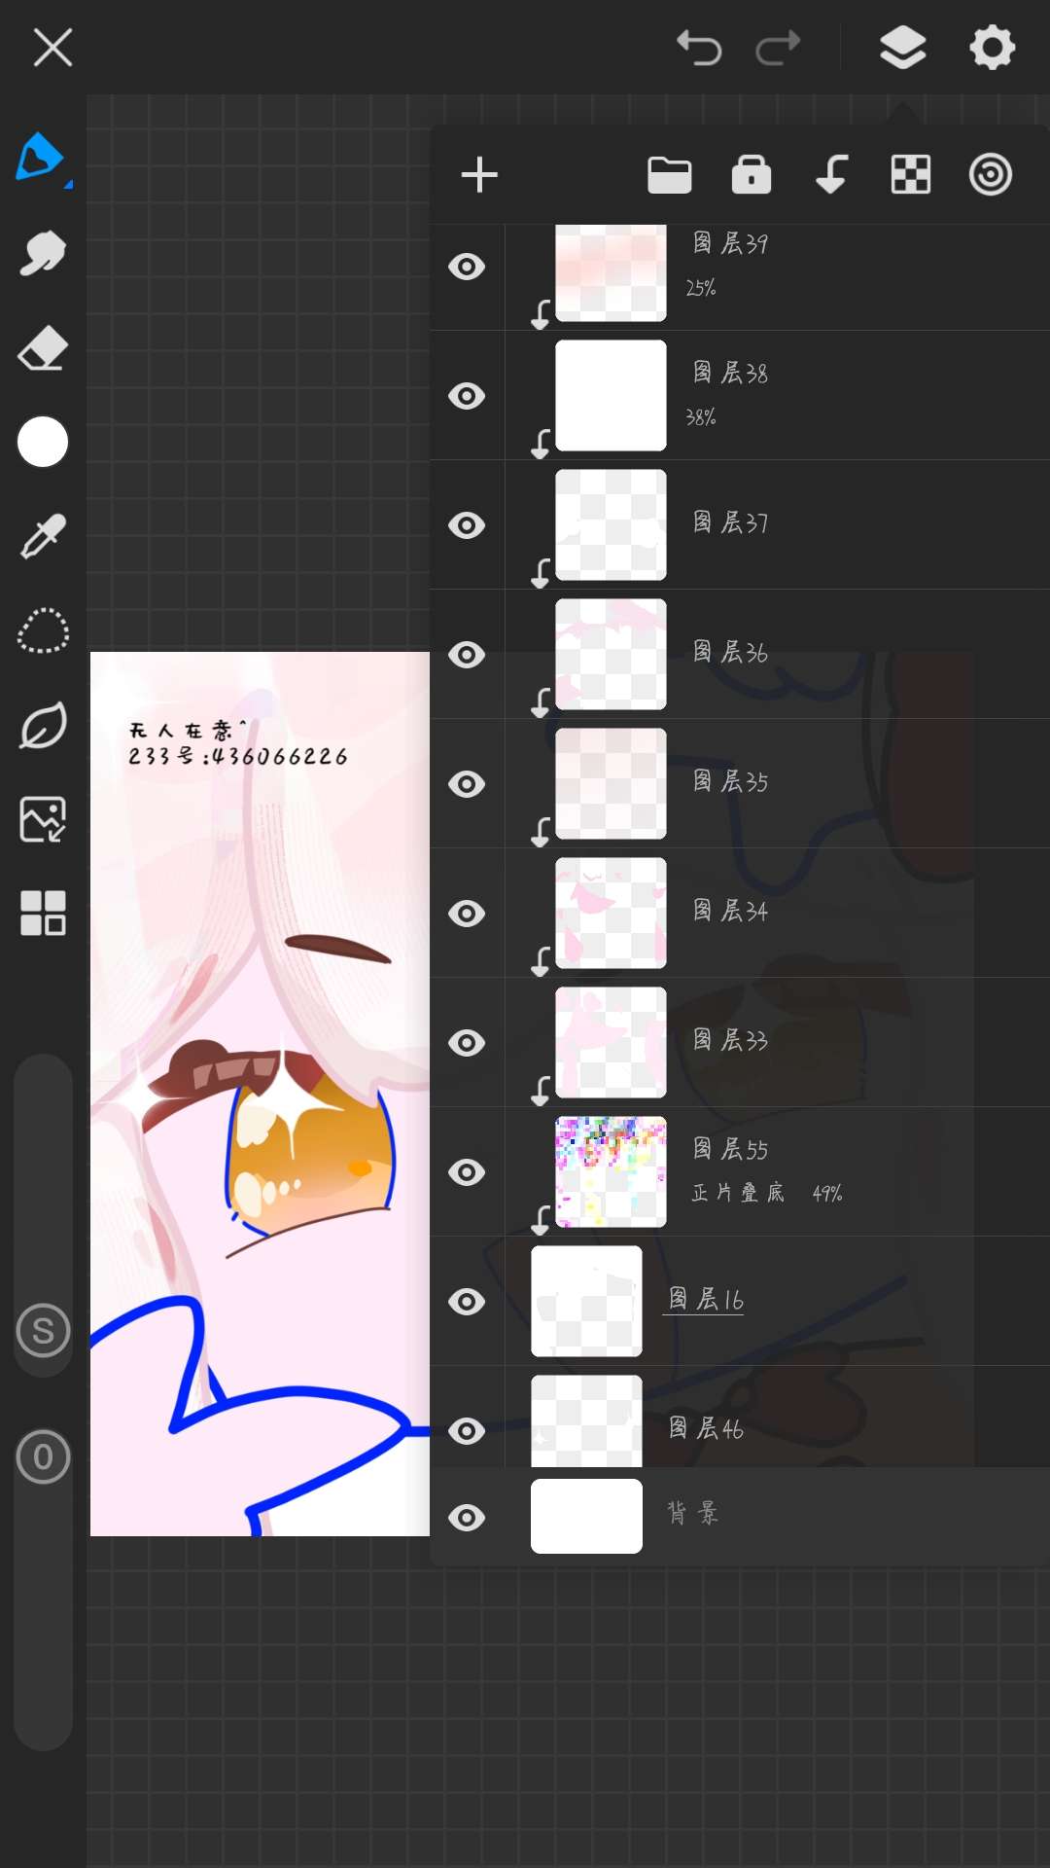The image size is (1050, 1868).
Task: Toggle alpha lock checkerboard icon
Action: (911, 175)
